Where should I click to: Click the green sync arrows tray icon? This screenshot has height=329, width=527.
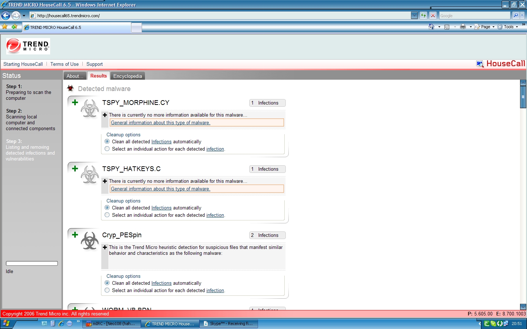tap(499, 324)
